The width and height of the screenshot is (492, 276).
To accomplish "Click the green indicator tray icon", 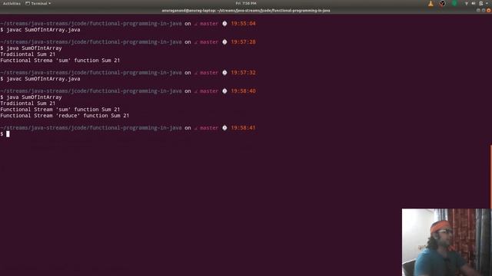I will coord(454,3).
